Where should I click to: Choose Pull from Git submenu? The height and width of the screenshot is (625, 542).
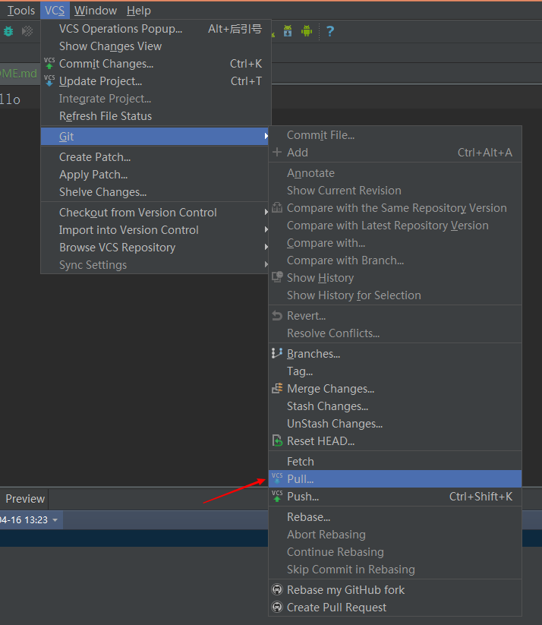coord(395,478)
